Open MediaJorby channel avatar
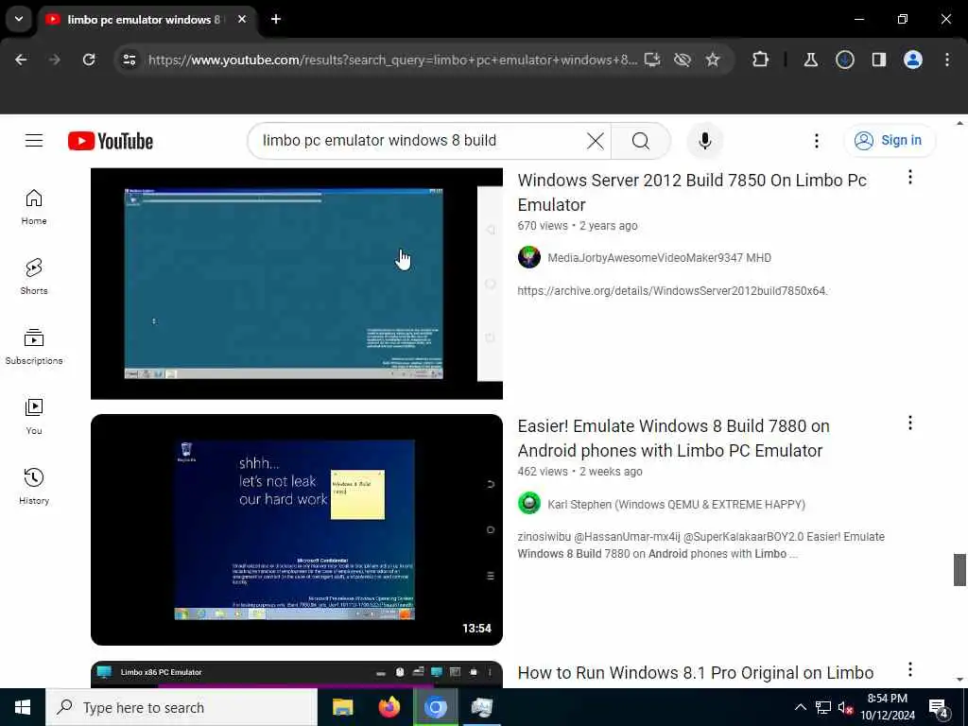968x726 pixels. 529,257
